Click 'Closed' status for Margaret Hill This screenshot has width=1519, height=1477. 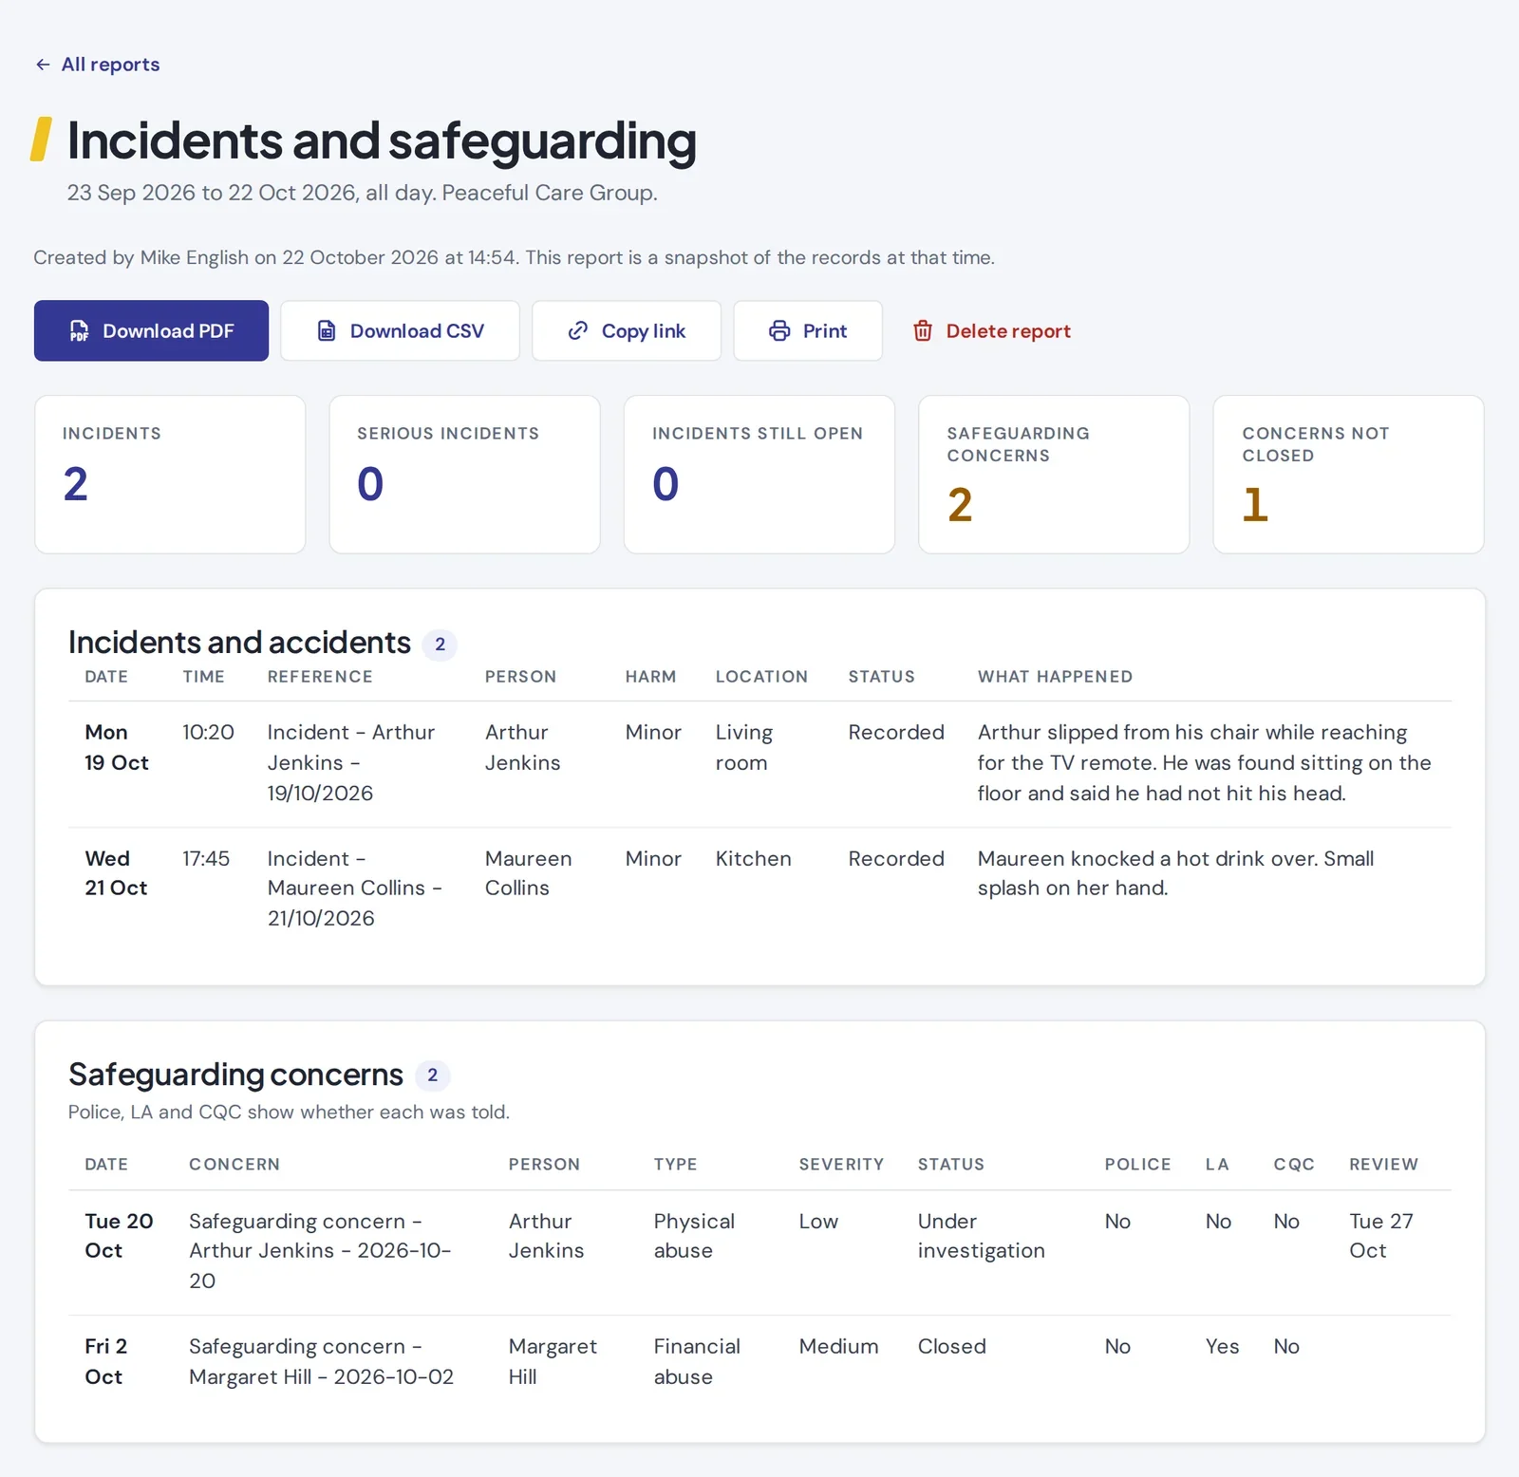[x=952, y=1347]
